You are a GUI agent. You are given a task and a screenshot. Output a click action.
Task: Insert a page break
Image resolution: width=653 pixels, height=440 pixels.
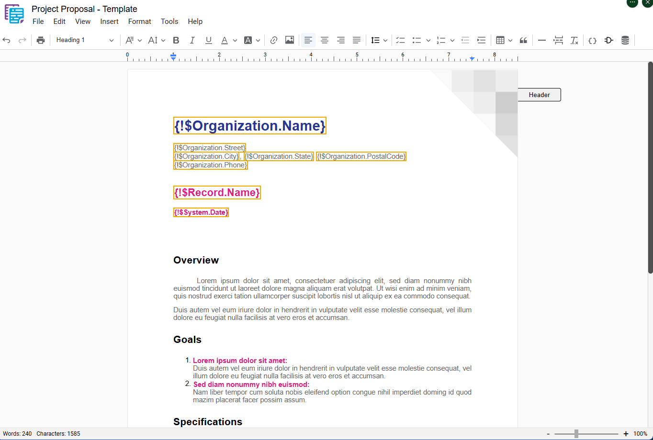coord(558,40)
